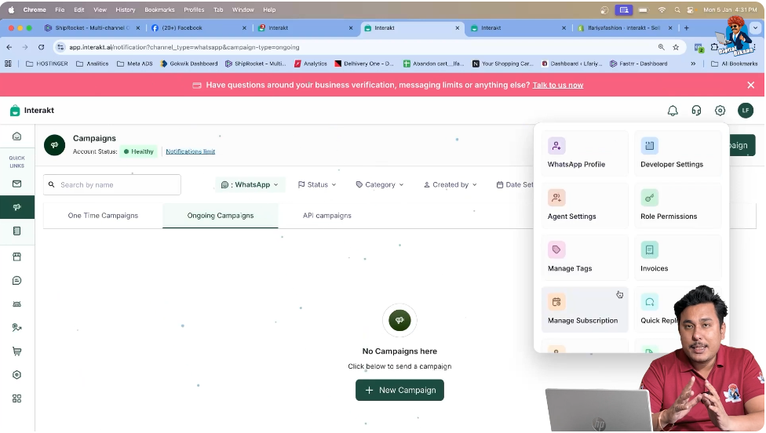Go back in Chrome

[x=9, y=47]
